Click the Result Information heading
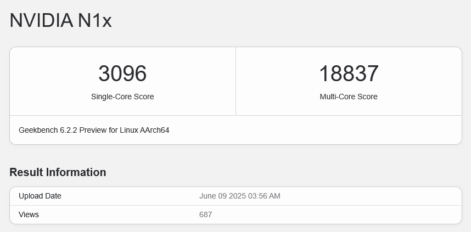This screenshot has width=471, height=232. coord(58,172)
